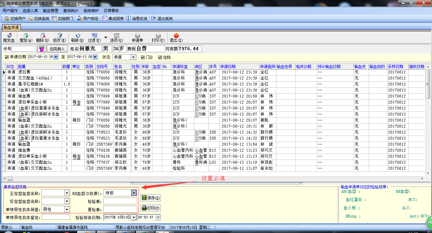Open the 用户操作 menu
The image size is (432, 233).
[10, 10]
